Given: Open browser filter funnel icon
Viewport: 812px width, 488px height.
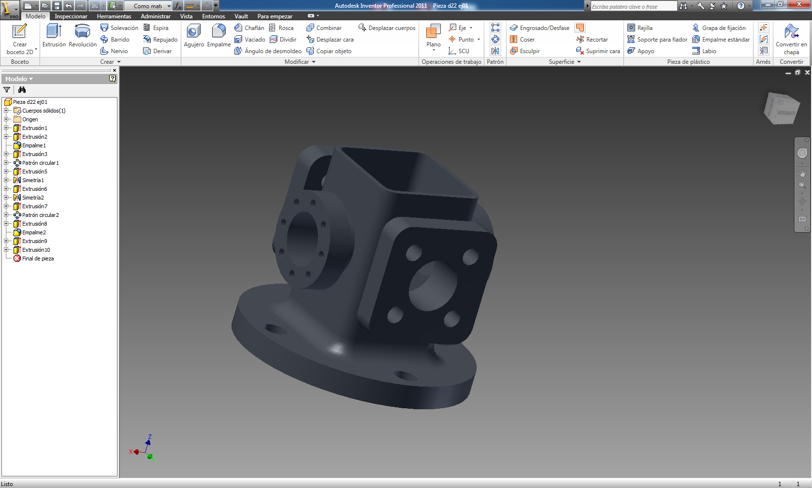Looking at the screenshot, I should [7, 90].
